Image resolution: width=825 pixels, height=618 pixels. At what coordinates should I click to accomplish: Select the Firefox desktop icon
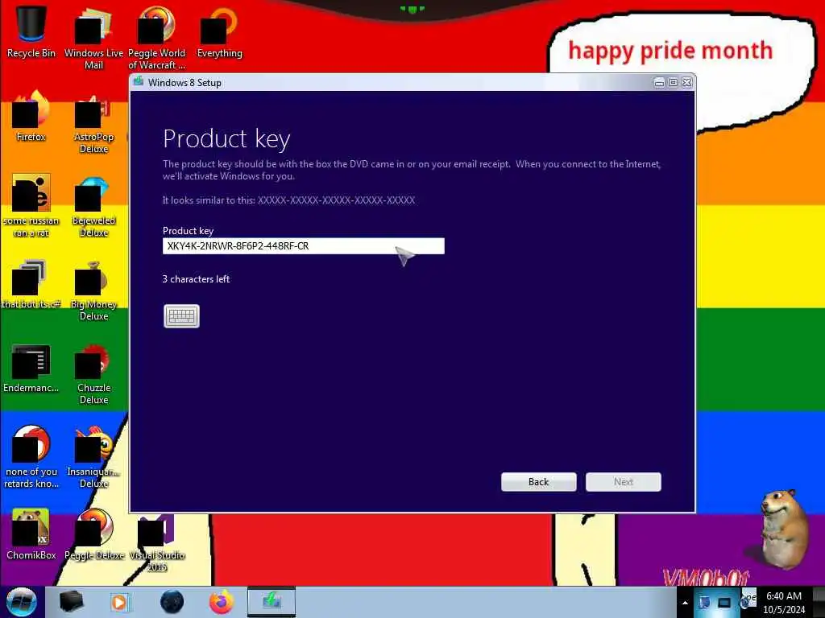pos(31,116)
